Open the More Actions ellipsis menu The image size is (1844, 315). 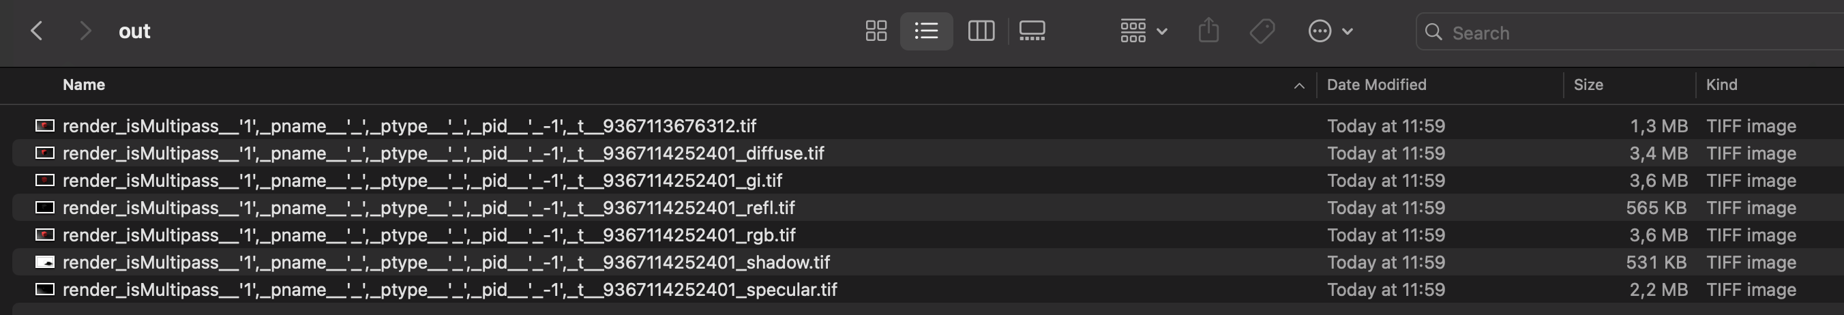(1330, 31)
